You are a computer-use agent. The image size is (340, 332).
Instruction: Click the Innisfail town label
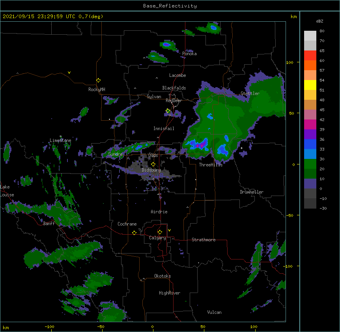pos(164,129)
